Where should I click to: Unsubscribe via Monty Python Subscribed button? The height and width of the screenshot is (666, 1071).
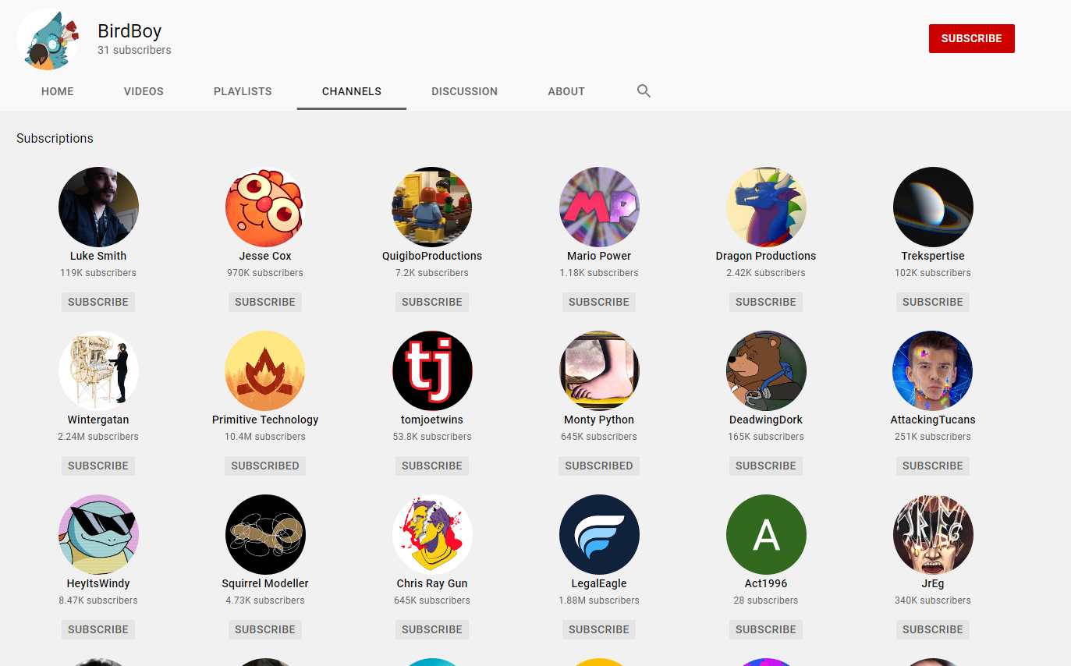(x=599, y=466)
